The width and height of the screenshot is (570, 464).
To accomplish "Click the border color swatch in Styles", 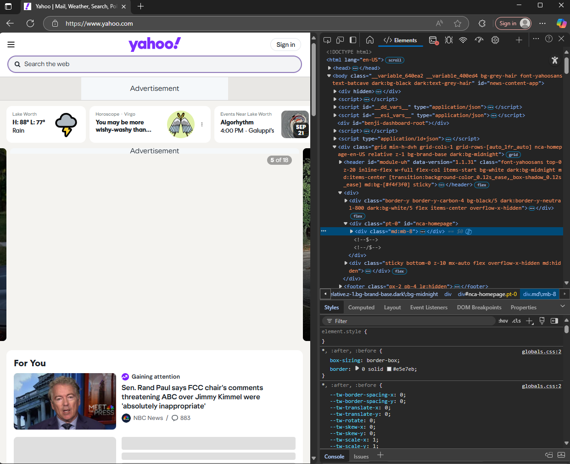I will pos(389,369).
